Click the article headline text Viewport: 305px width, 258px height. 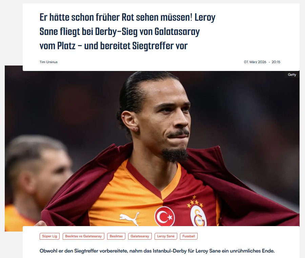point(127,32)
